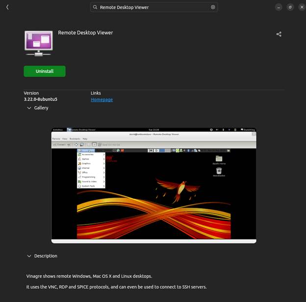Click the search magnifier icon
Screen dimensions: 306x302
pos(95,7)
